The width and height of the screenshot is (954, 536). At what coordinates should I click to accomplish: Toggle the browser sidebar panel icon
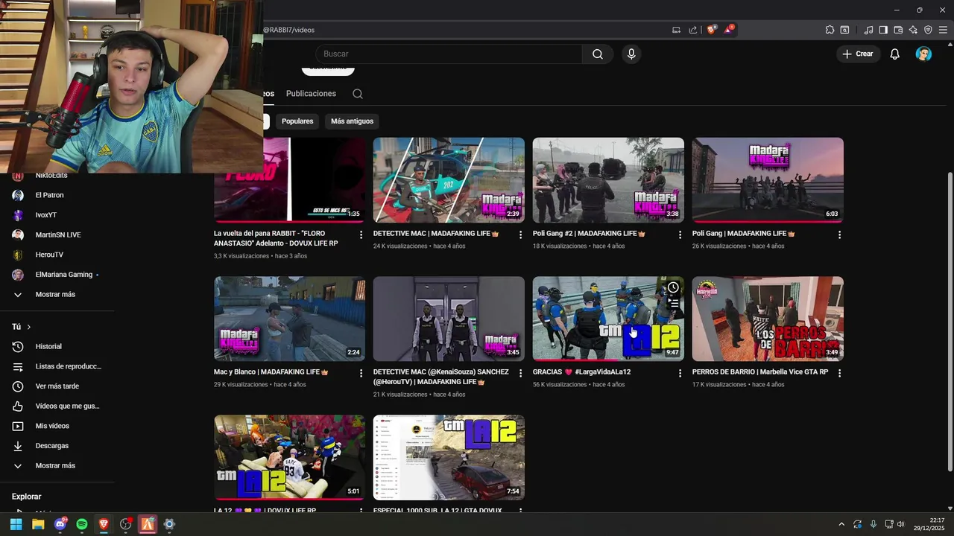coord(883,30)
